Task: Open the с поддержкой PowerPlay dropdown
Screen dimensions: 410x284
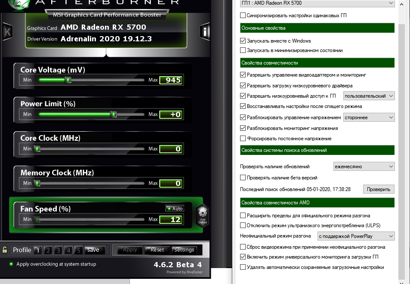Action: coord(356,236)
